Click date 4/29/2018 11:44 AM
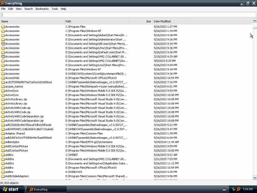Viewport: 257px width, 193px height. click(x=166, y=142)
